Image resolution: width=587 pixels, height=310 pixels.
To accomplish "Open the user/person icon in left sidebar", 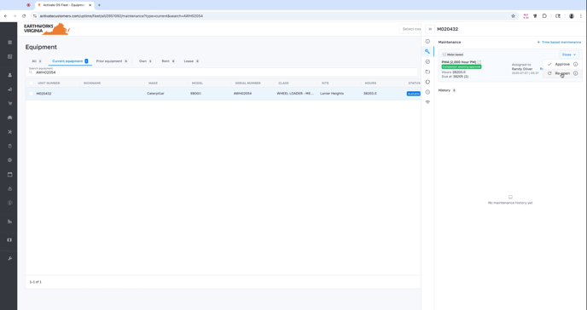I will [x=9, y=75].
